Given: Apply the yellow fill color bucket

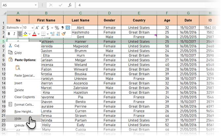Looking at the screenshot, I should [25, 34].
